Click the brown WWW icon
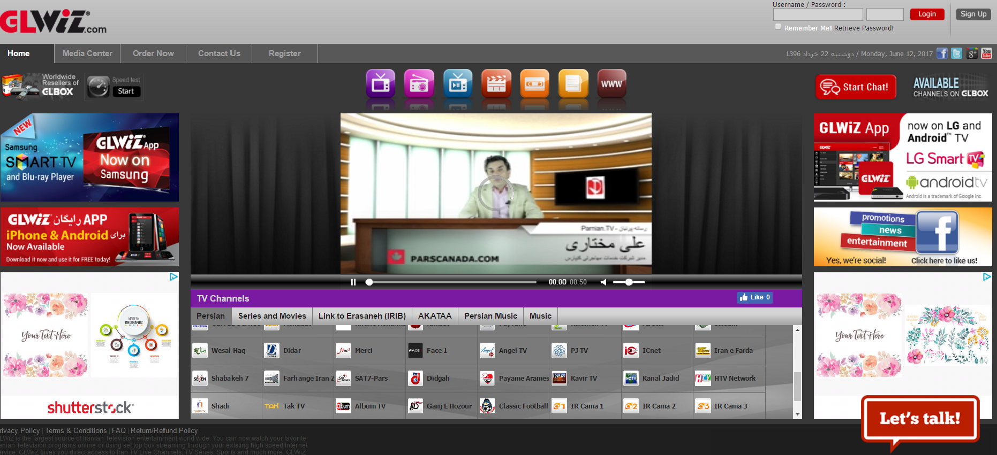The width and height of the screenshot is (997, 455). (611, 83)
